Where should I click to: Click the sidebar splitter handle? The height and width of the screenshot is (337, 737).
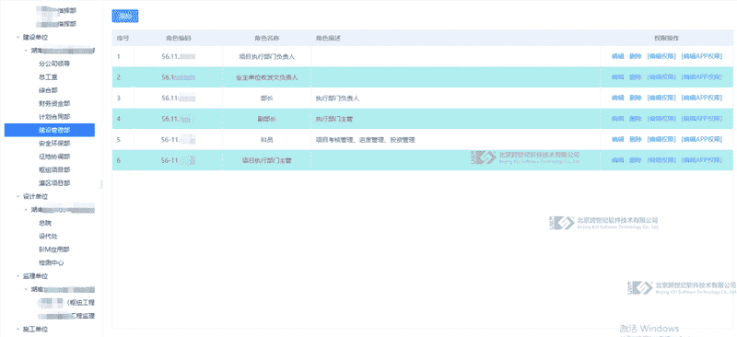[x=101, y=184]
